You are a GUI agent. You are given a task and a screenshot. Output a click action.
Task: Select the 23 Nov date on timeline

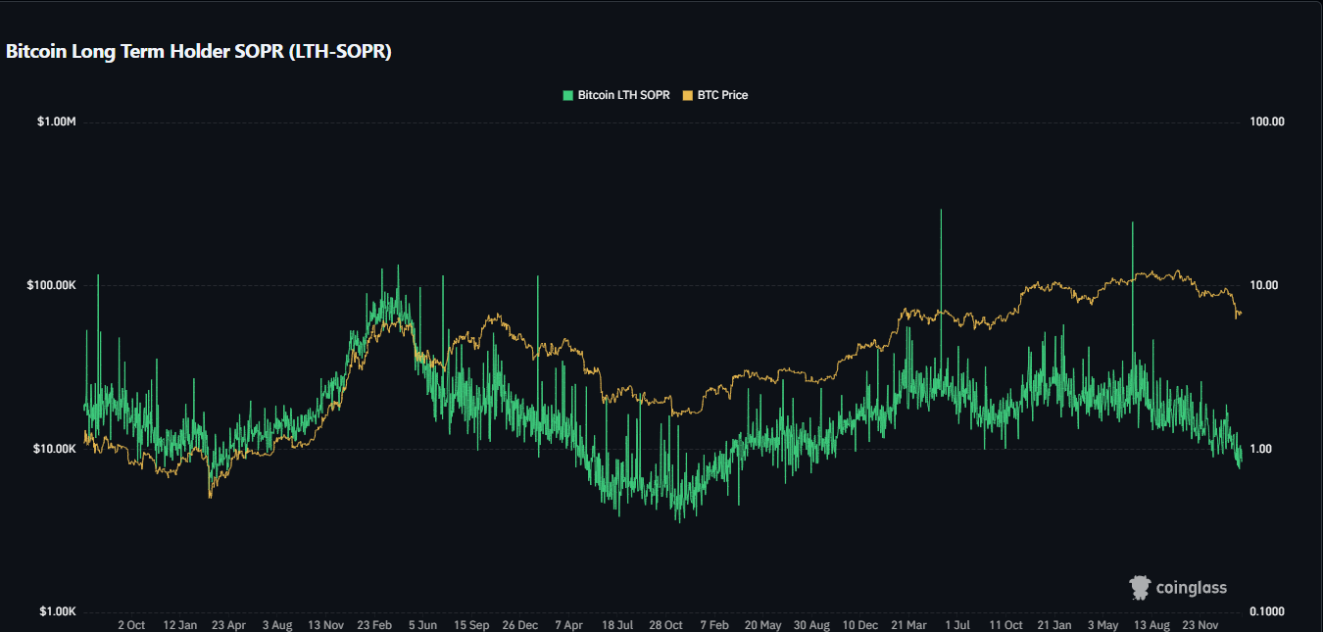coord(1200,624)
